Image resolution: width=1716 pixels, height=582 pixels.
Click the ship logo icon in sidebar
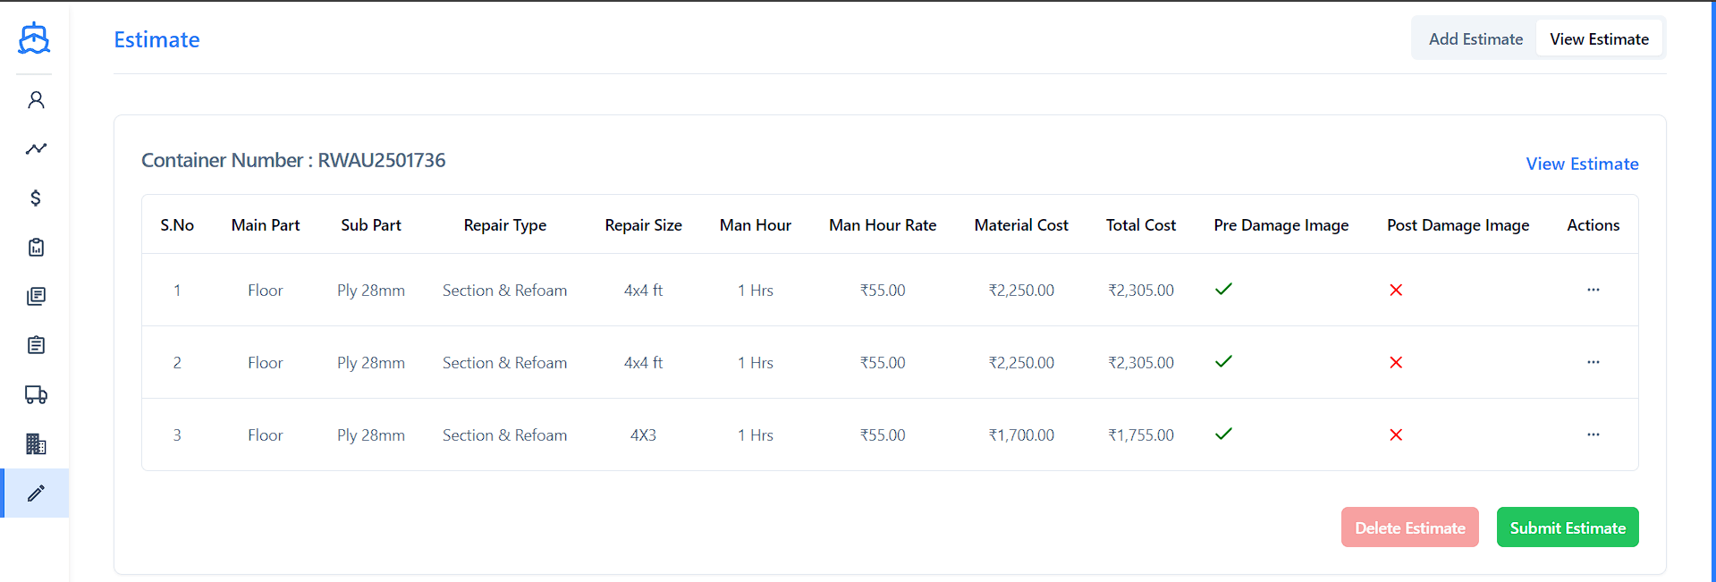[34, 38]
